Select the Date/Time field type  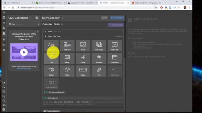coord(115,58)
